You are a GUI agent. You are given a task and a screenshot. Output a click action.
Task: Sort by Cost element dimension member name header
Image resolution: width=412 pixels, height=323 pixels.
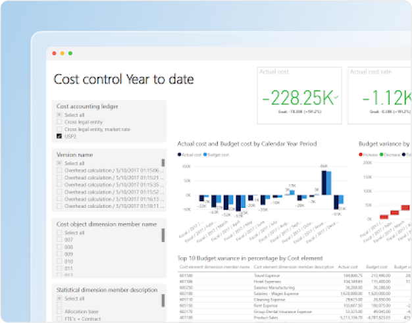point(215,267)
